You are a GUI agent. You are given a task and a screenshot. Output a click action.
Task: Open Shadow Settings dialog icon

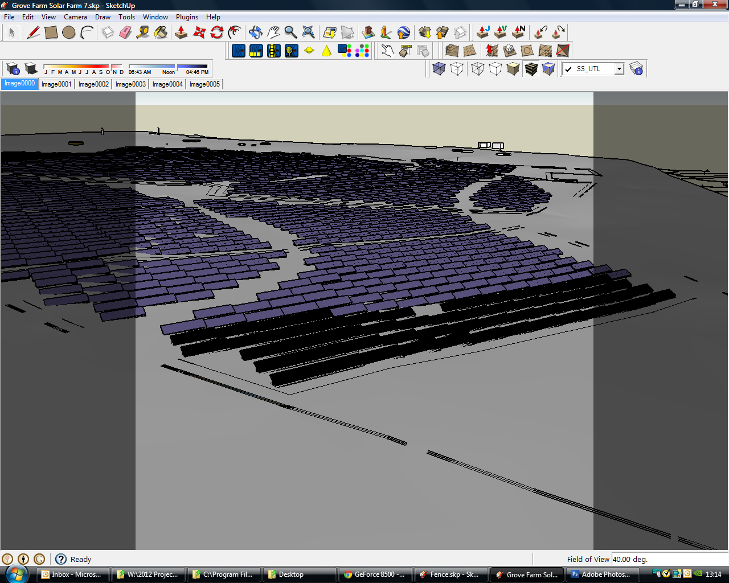click(x=13, y=69)
